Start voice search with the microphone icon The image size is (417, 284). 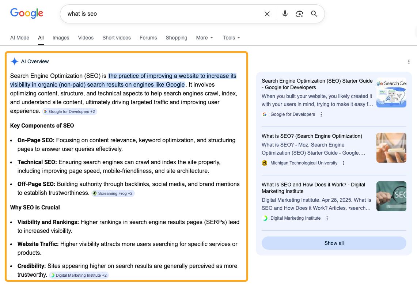[285, 14]
